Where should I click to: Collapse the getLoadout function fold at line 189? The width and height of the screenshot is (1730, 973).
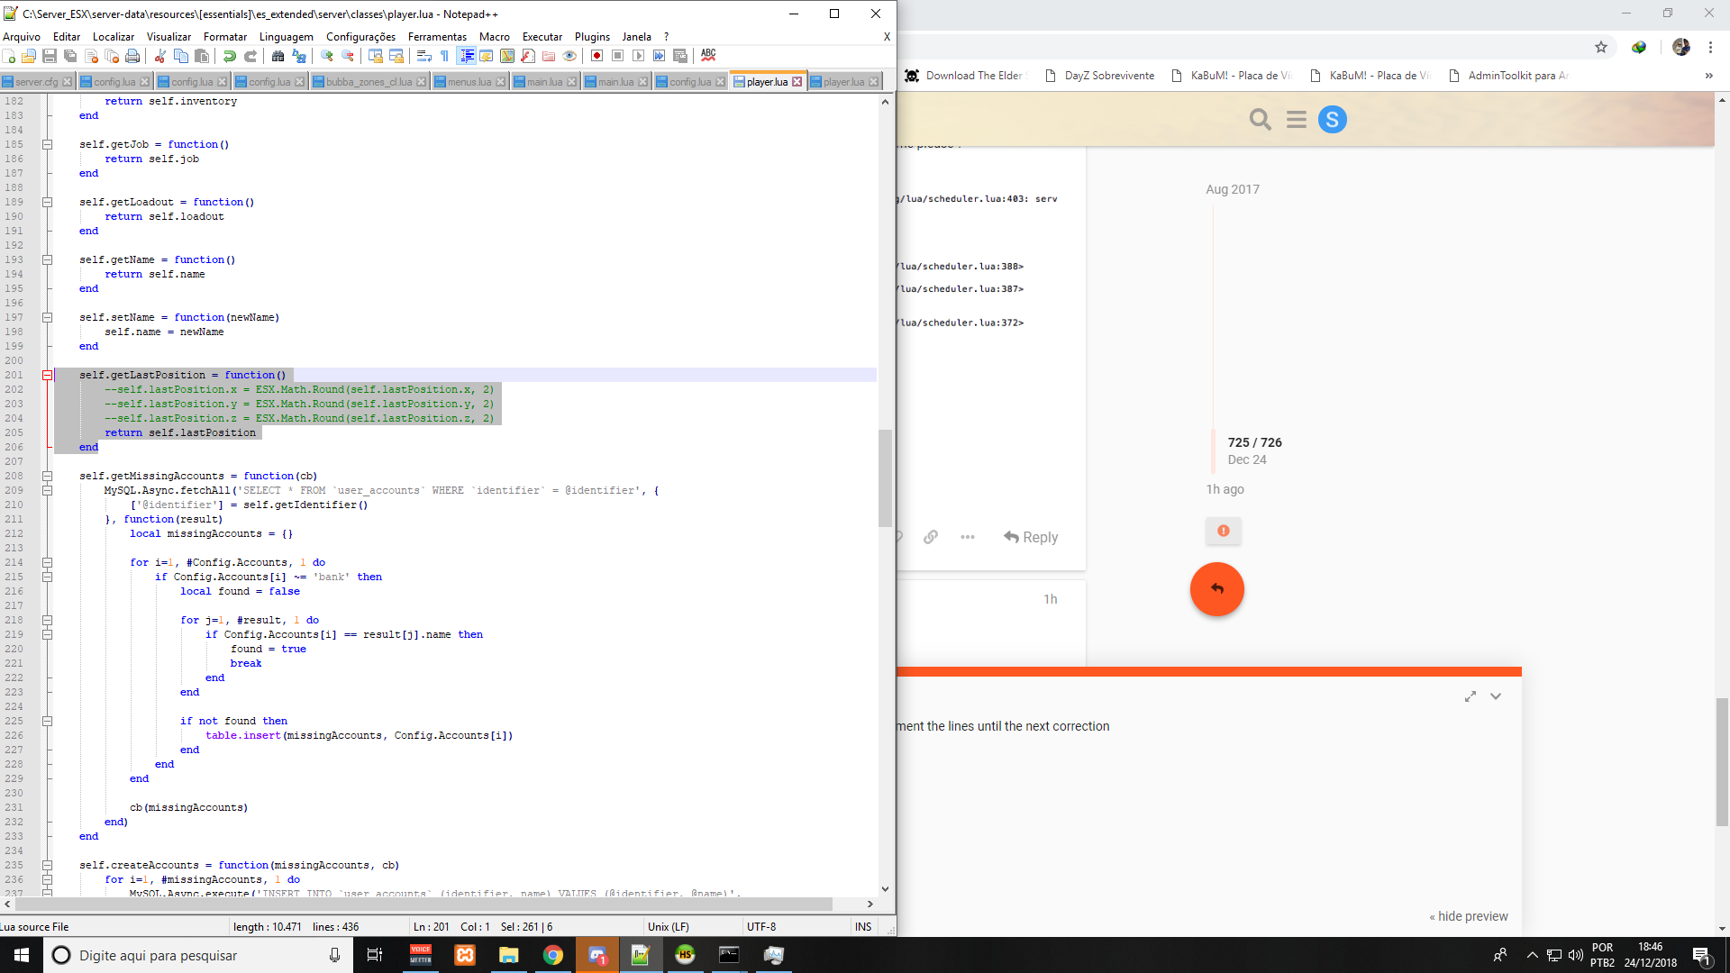point(47,202)
